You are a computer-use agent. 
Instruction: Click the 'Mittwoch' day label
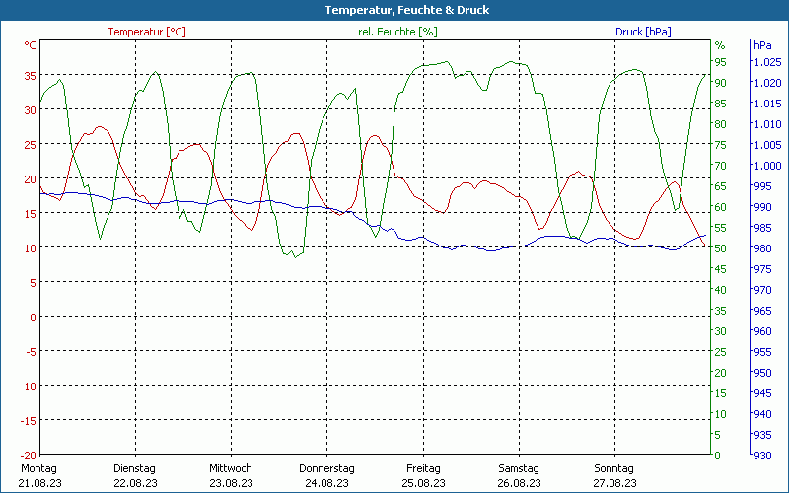pyautogui.click(x=231, y=468)
